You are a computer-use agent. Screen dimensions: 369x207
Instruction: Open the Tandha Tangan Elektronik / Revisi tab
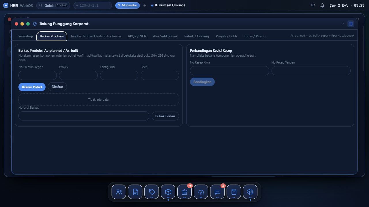(x=96, y=36)
